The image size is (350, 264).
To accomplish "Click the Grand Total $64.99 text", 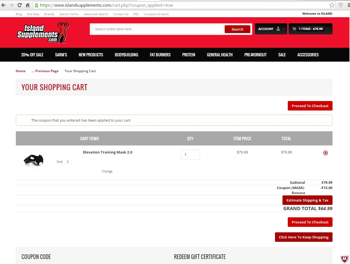I will click(x=308, y=208).
